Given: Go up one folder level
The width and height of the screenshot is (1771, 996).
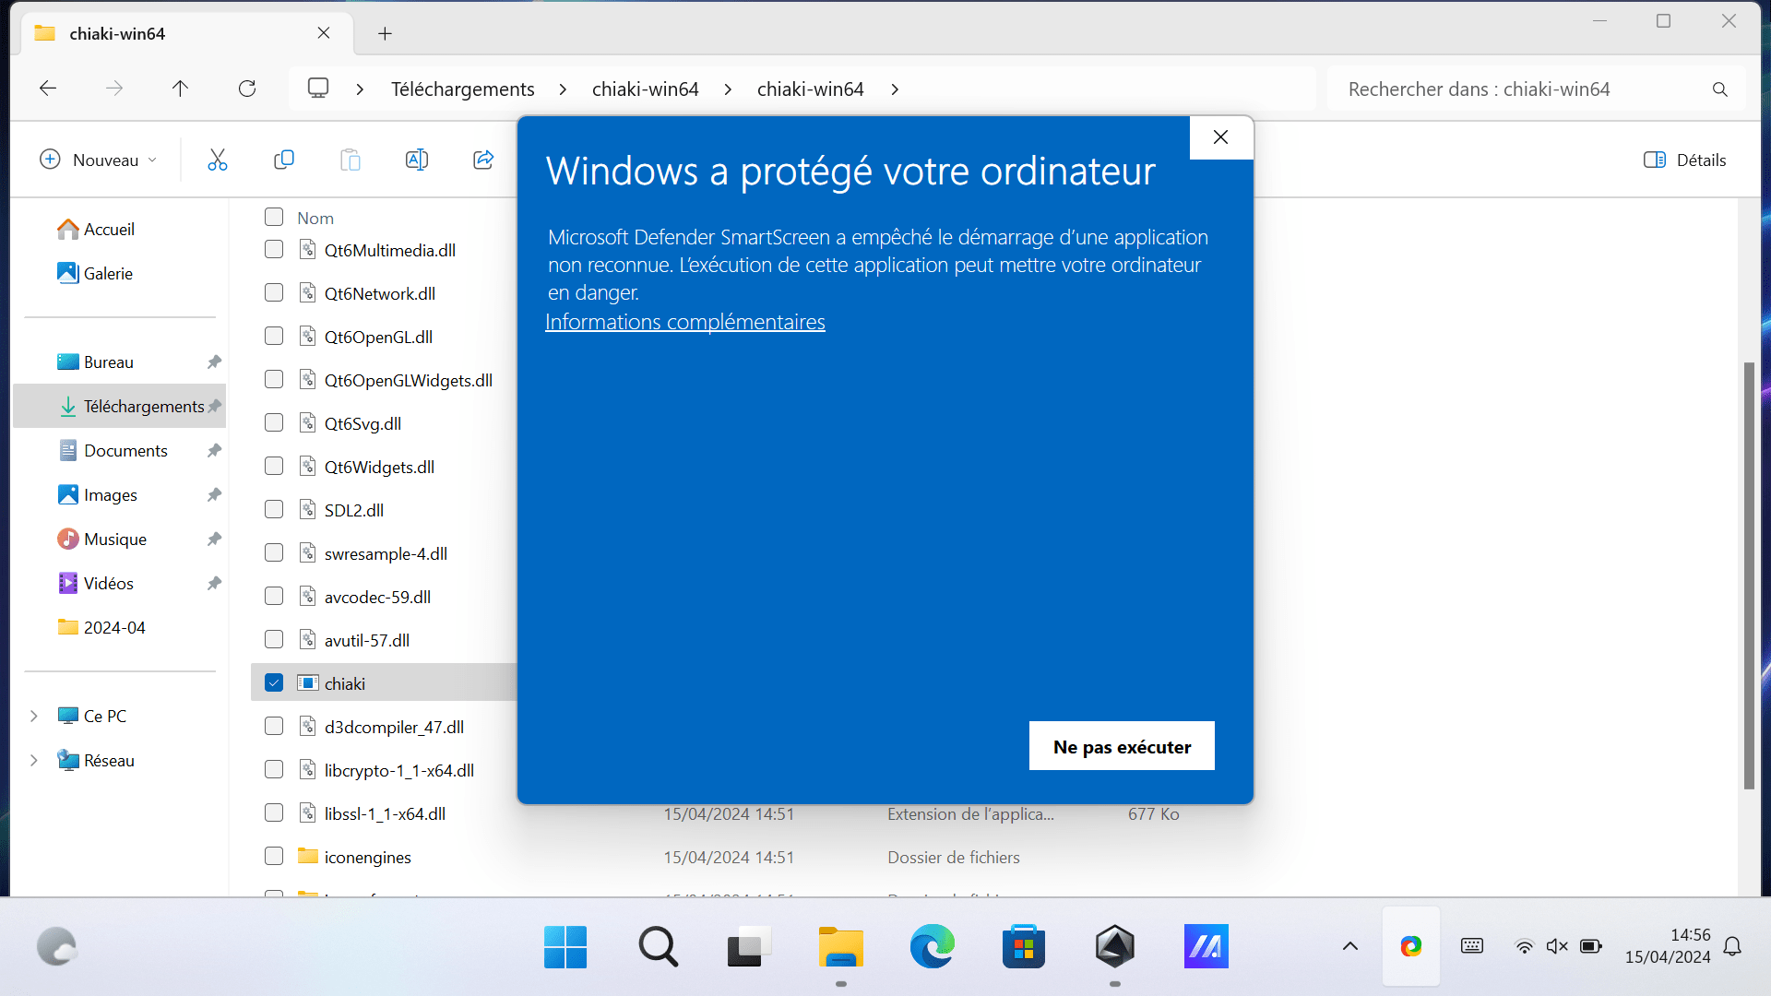Looking at the screenshot, I should (x=180, y=89).
